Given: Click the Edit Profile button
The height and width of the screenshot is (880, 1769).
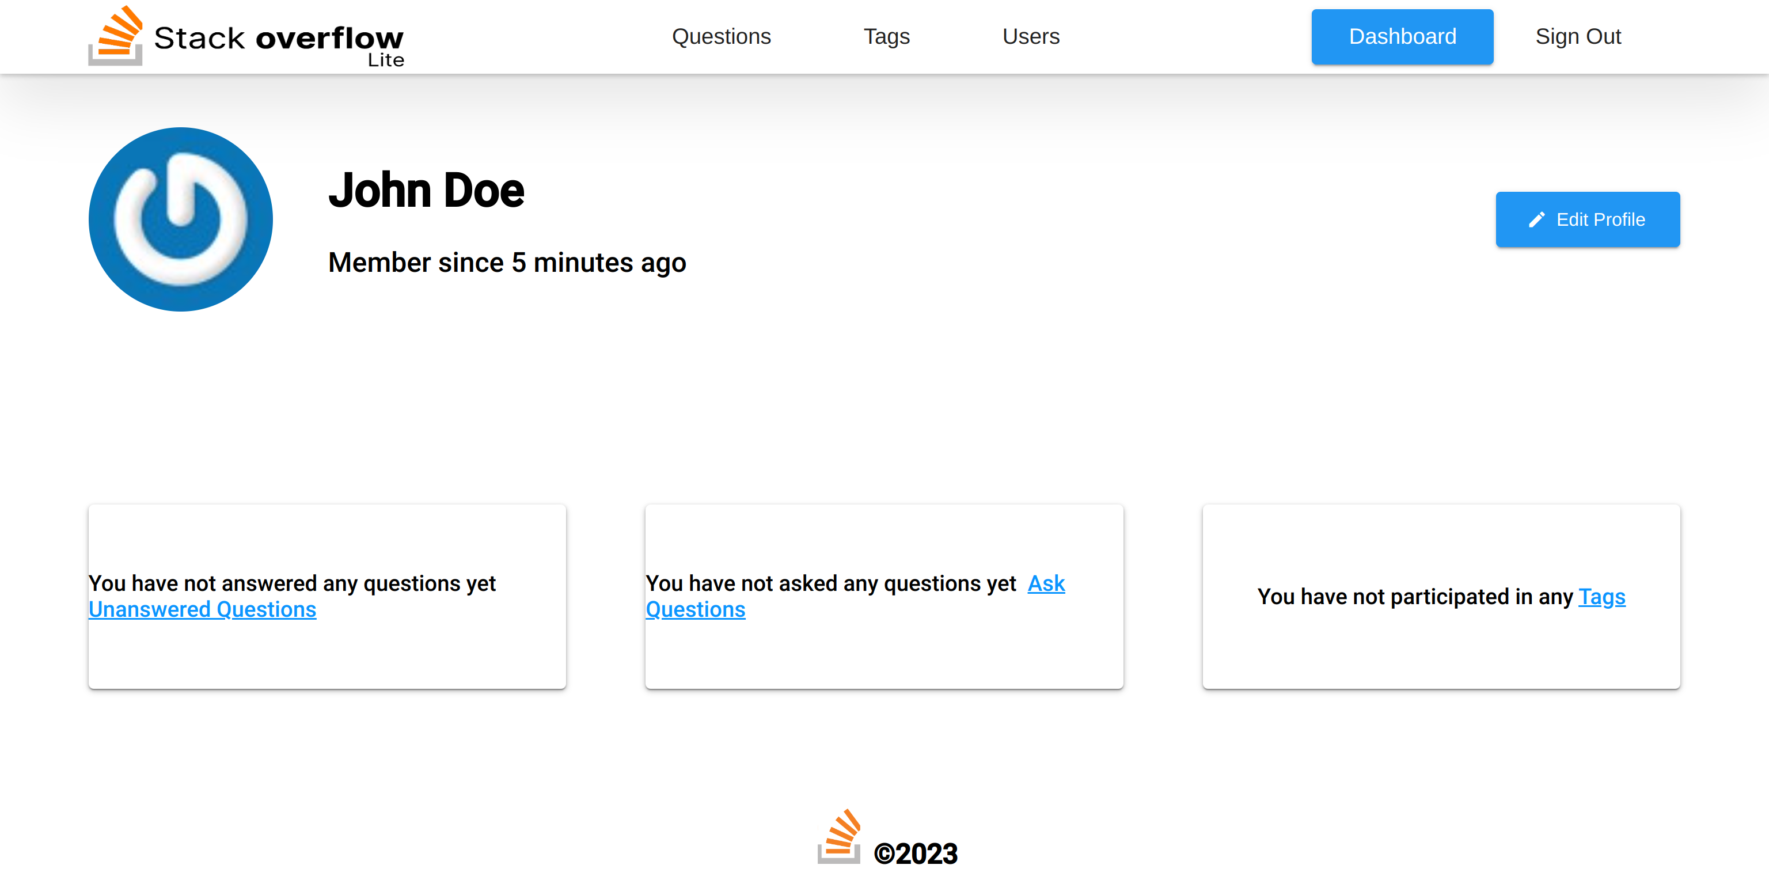Looking at the screenshot, I should coord(1588,219).
